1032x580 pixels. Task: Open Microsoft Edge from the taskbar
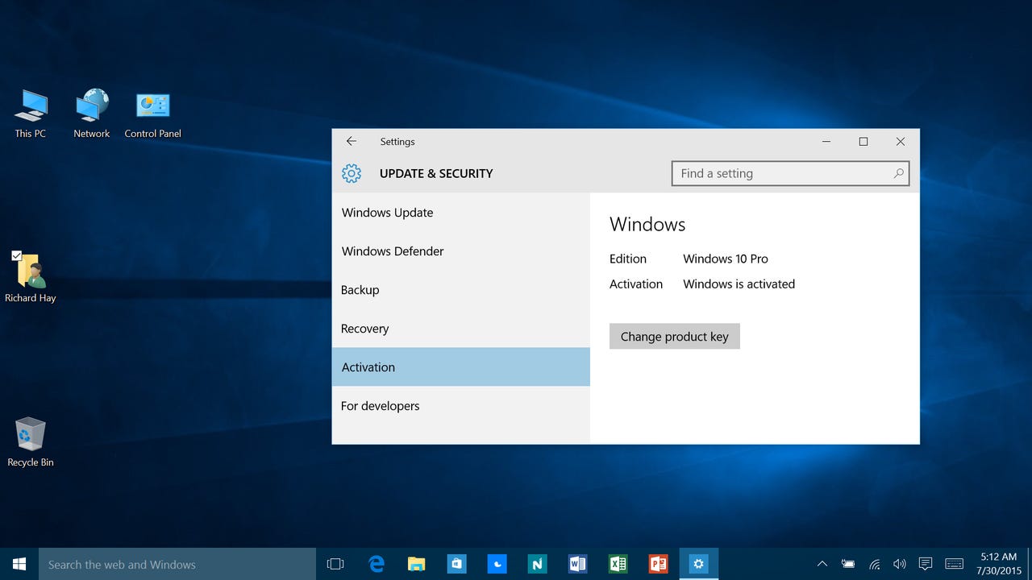tap(376, 564)
